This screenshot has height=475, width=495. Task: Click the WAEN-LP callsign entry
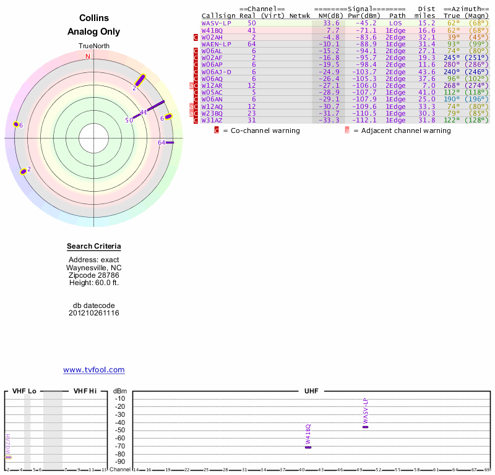[x=216, y=44]
